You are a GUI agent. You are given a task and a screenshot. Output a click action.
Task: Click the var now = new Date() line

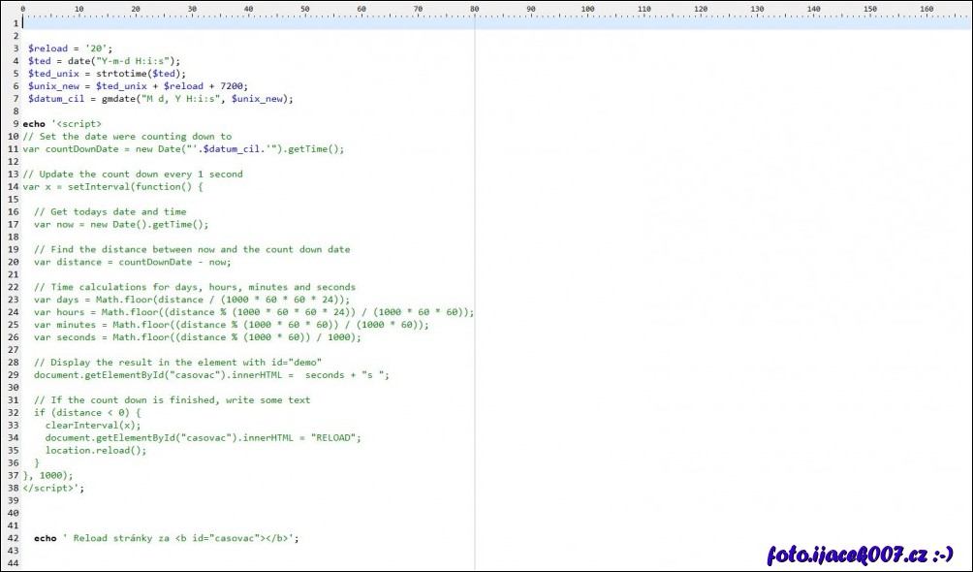(121, 225)
